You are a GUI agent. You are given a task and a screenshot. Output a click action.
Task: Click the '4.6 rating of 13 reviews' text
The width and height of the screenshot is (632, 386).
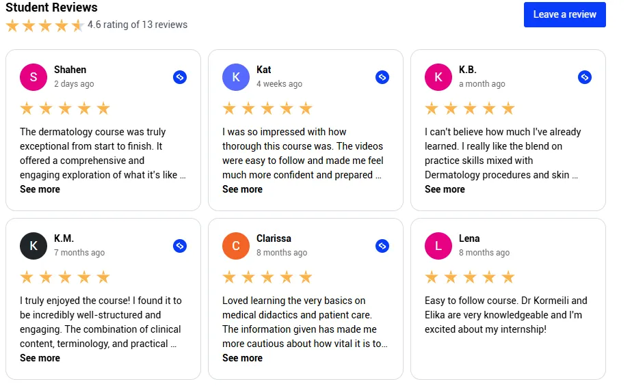pyautogui.click(x=137, y=25)
